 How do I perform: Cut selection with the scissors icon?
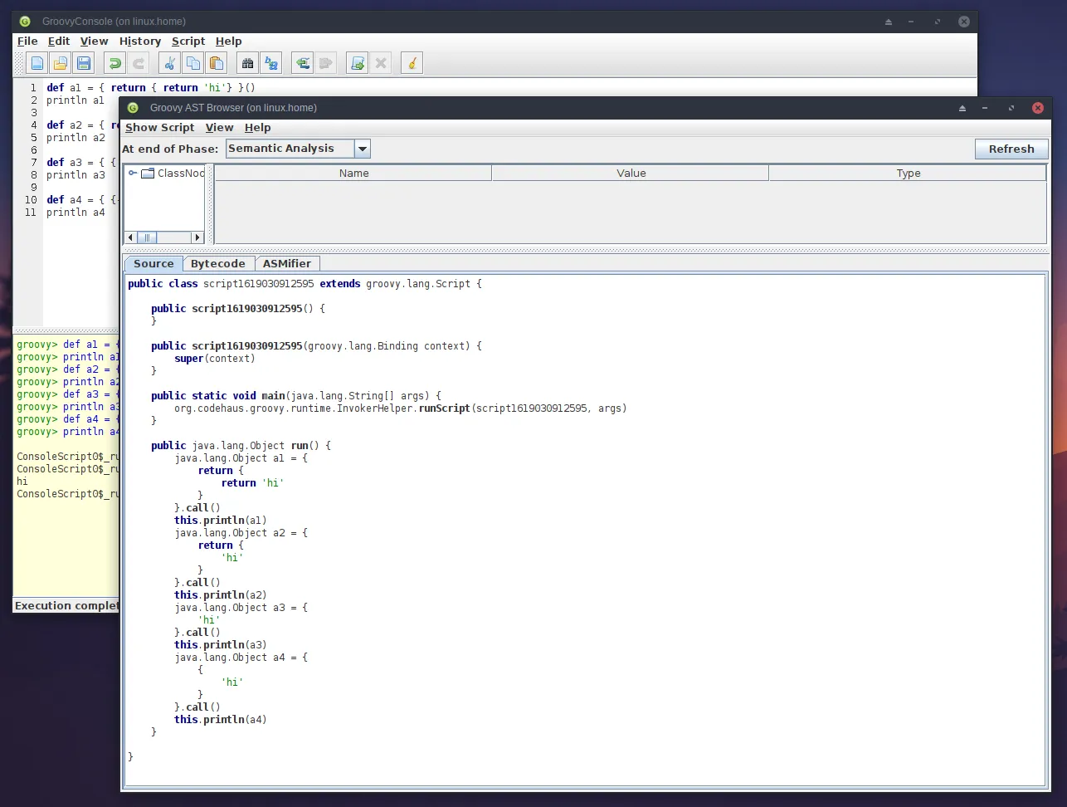(169, 63)
